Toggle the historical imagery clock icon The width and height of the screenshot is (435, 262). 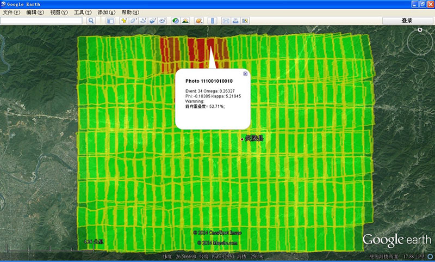click(176, 21)
